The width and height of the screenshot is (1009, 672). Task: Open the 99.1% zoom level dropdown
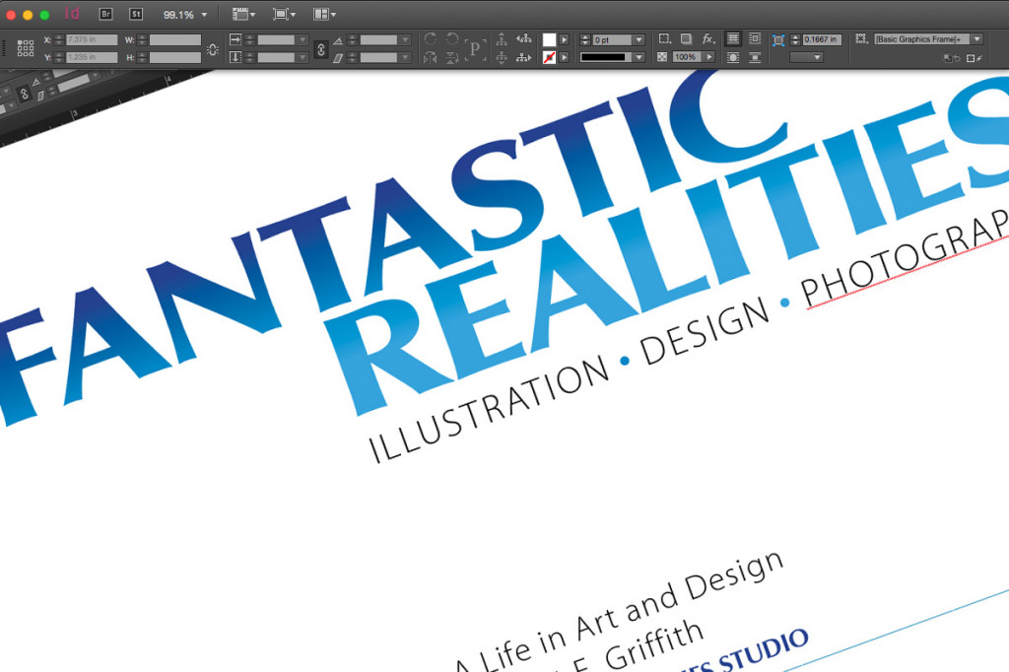pyautogui.click(x=204, y=16)
